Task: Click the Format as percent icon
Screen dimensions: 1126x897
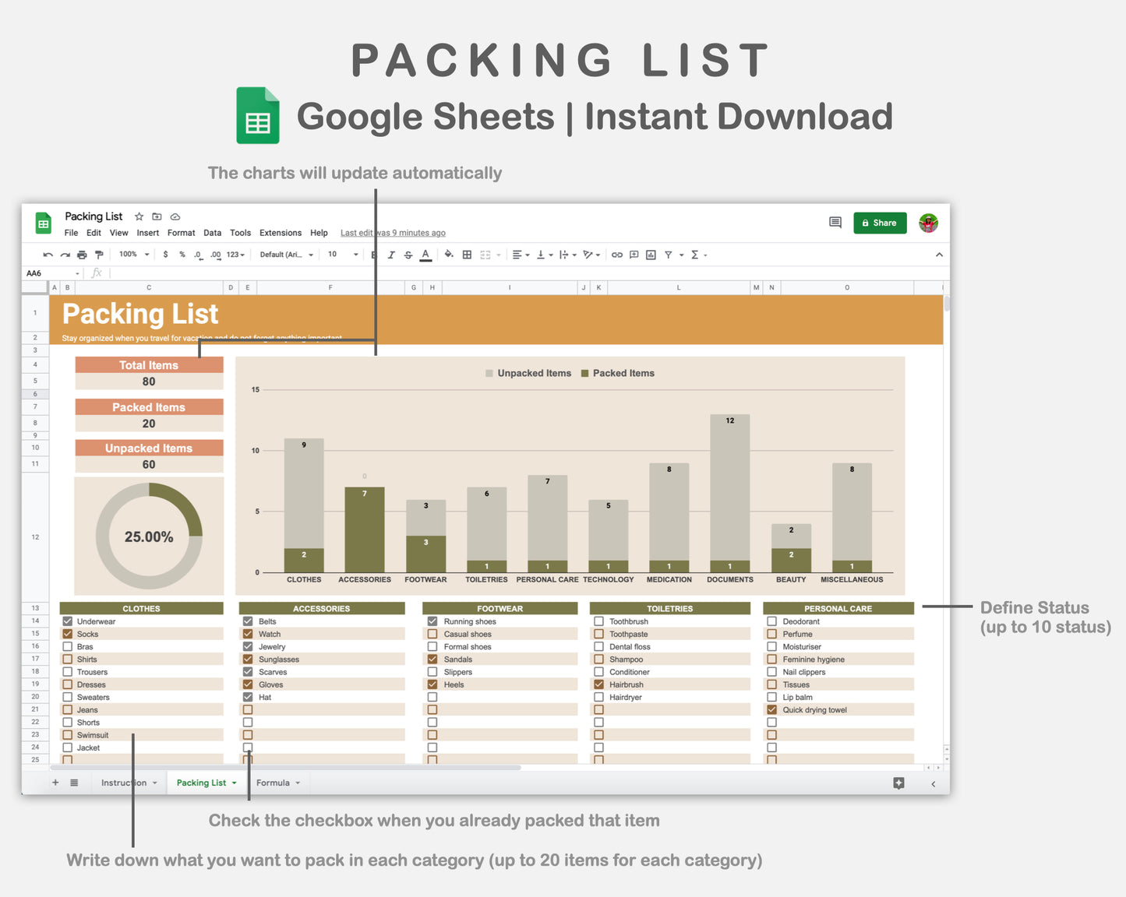Action: [x=182, y=255]
